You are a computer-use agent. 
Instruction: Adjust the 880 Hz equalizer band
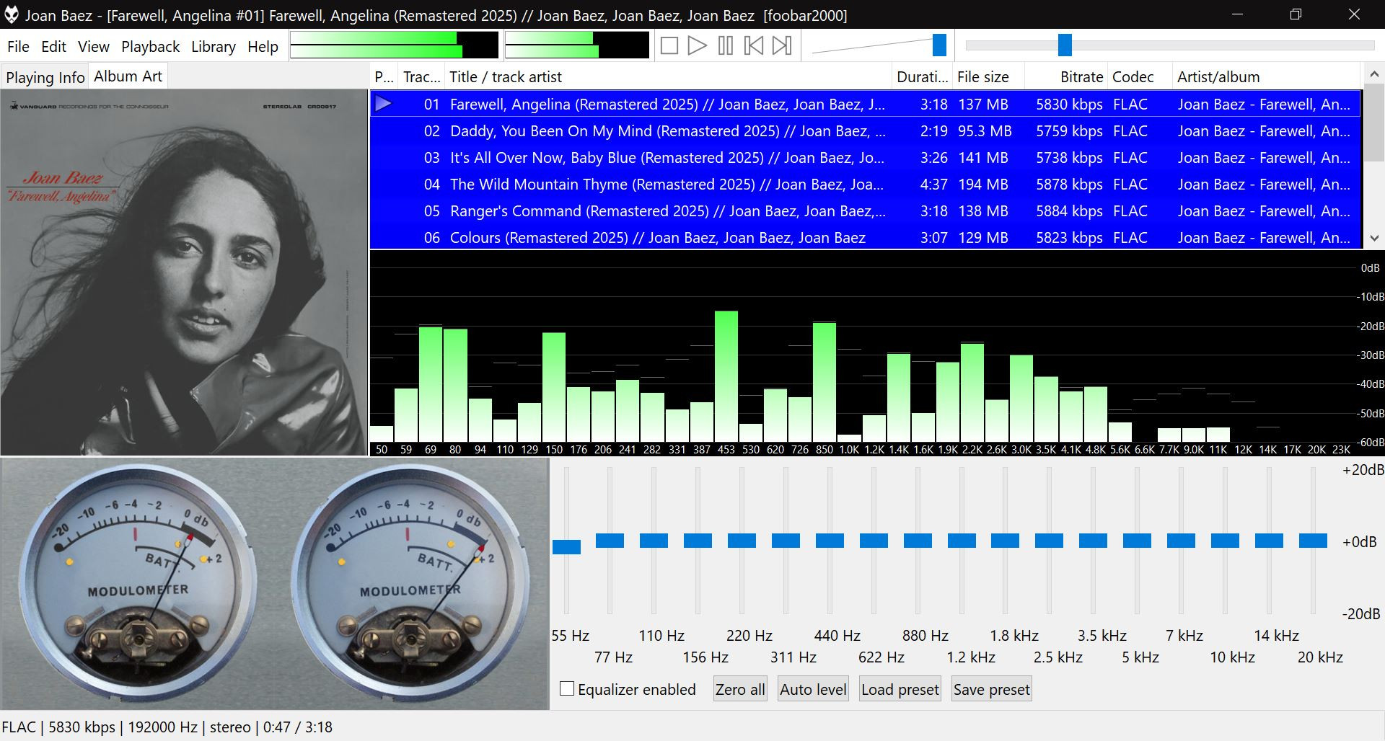coord(918,541)
